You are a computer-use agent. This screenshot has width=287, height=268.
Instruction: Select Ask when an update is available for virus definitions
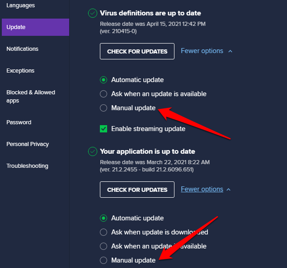pyautogui.click(x=104, y=94)
